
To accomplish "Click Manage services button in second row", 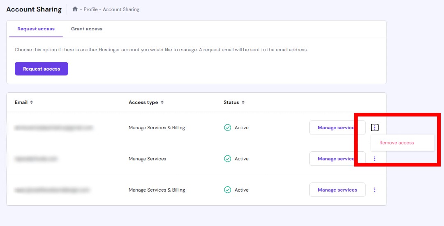I will [x=337, y=159].
